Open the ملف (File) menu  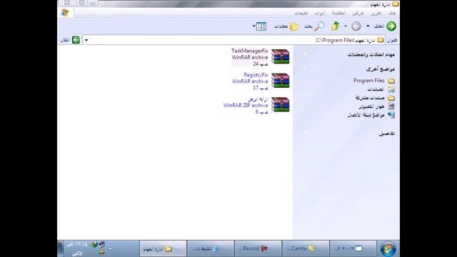click(x=392, y=13)
